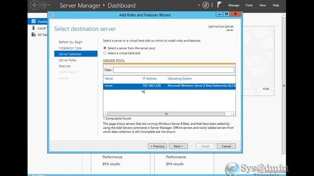The height and width of the screenshot is (176, 314).
Task: Go to the Before You Begin step
Action: (71, 42)
